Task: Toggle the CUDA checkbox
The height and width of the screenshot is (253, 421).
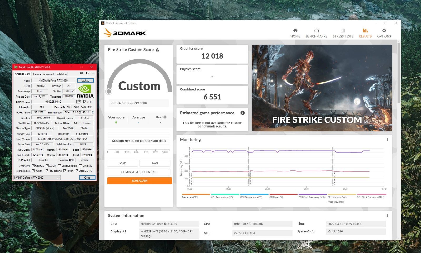Action: pyautogui.click(x=47, y=166)
